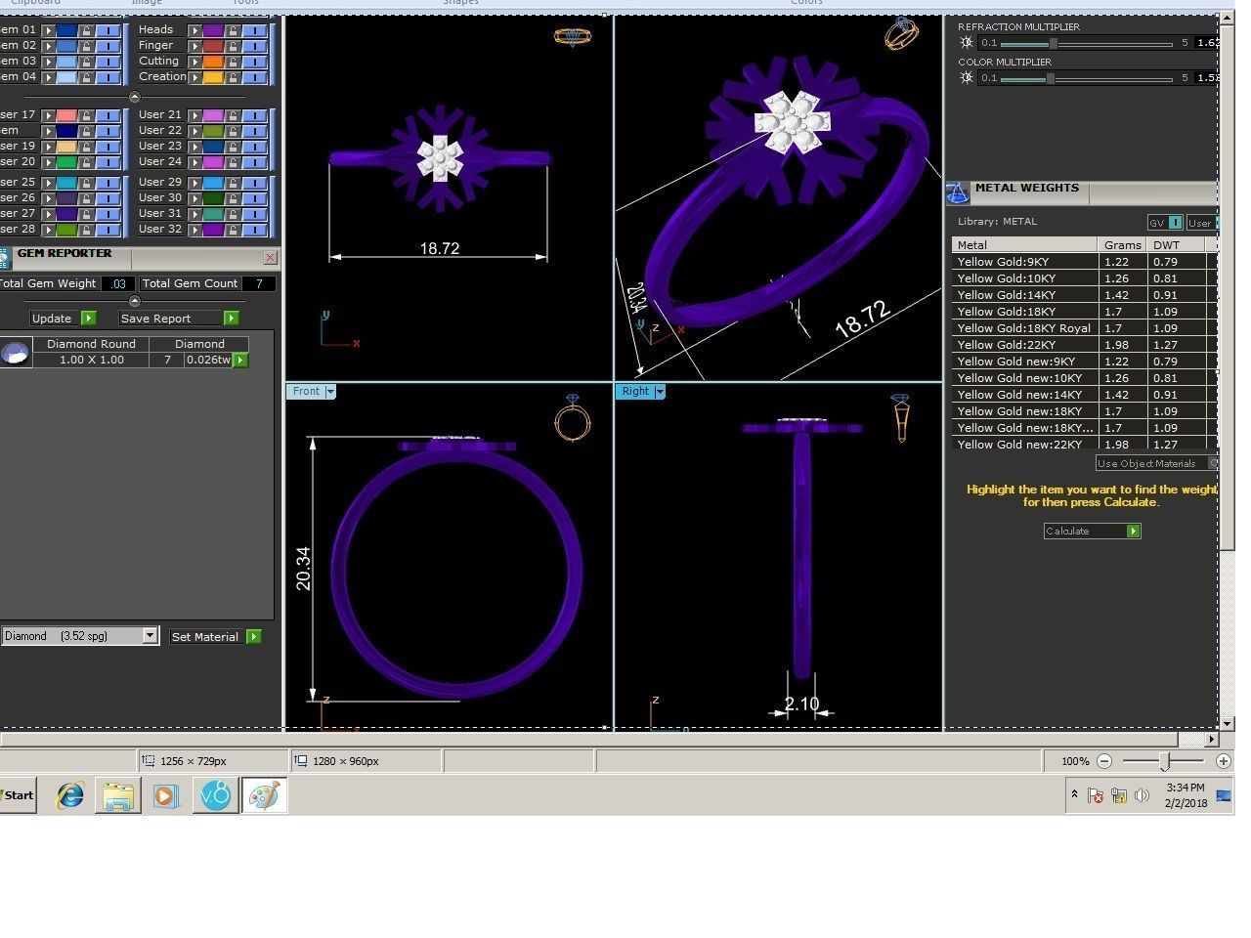Click the padlock on the User 21 layer
Viewport: 1251px width, 938px height.
(233, 115)
